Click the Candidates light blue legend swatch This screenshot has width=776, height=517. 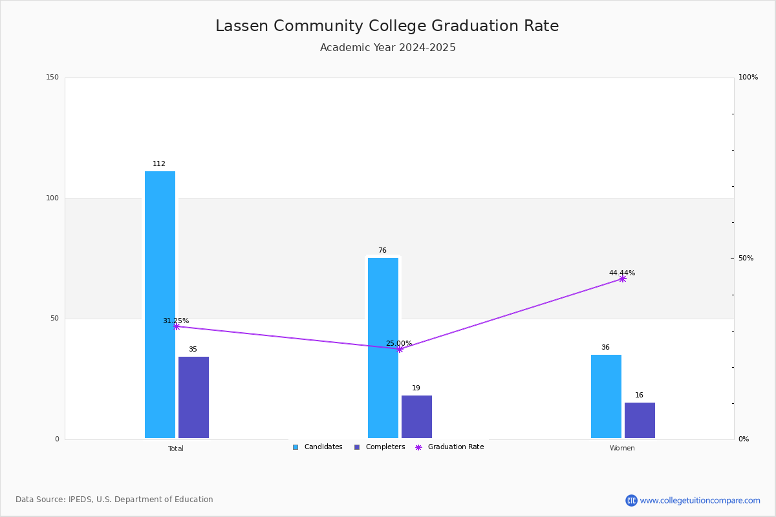click(x=296, y=447)
